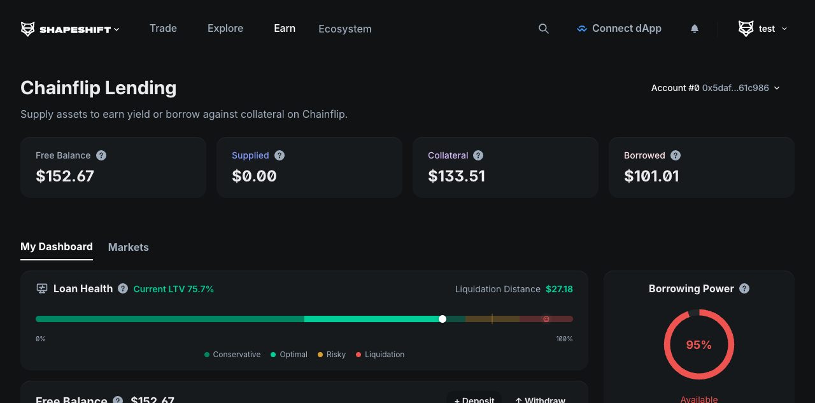Open the search icon

pos(543,28)
